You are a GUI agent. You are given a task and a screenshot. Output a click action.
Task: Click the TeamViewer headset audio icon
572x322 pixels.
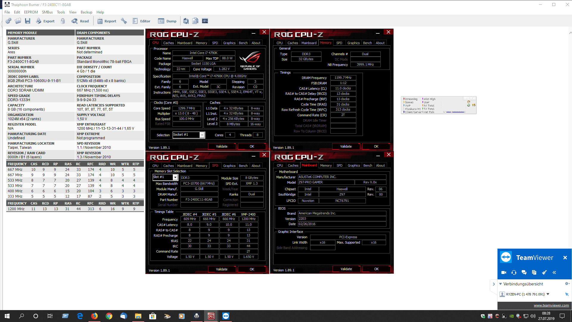pos(514,272)
